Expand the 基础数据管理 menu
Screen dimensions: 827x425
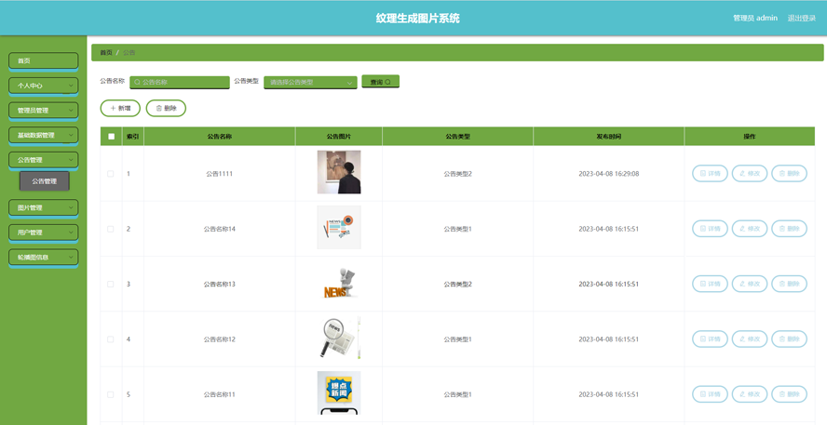point(43,135)
